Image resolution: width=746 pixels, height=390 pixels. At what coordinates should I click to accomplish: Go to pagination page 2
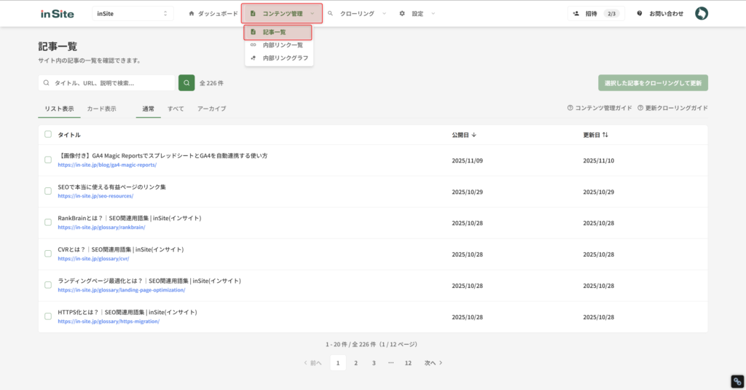[356, 363]
